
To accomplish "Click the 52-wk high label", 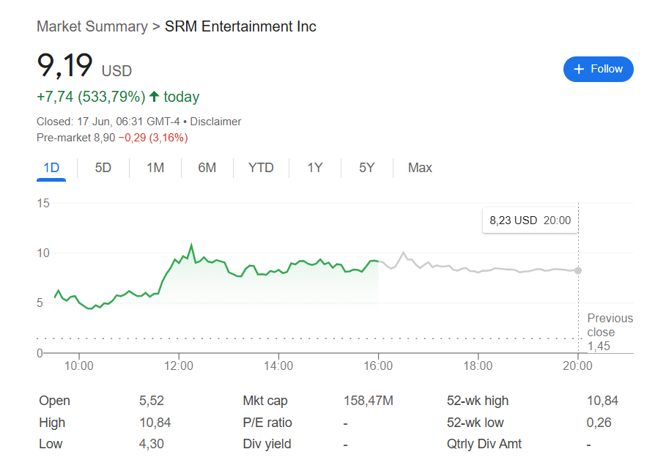I will pyautogui.click(x=478, y=401).
